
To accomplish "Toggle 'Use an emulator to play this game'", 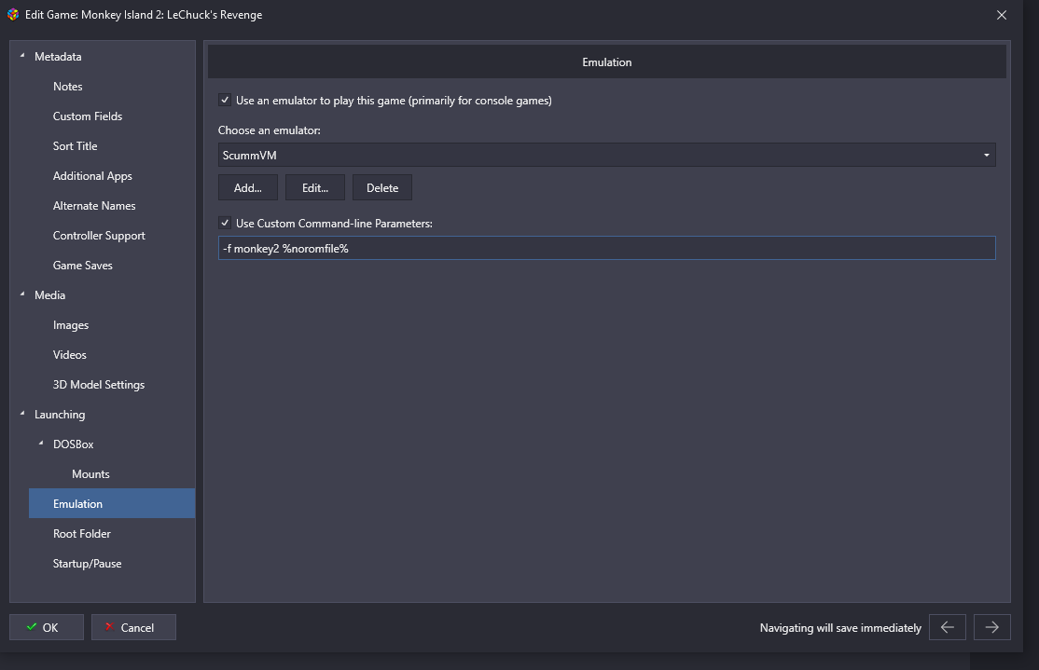I will tap(225, 101).
